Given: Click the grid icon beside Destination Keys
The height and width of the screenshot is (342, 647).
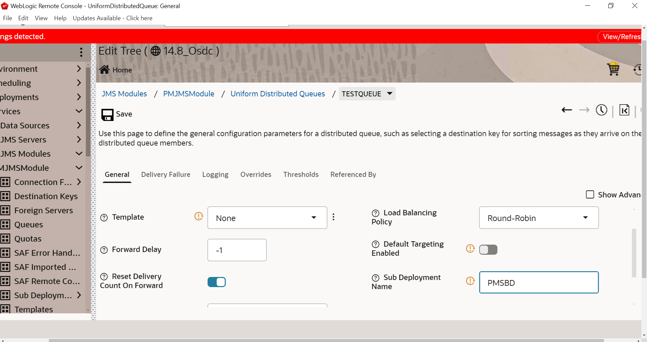Looking at the screenshot, I should point(5,196).
